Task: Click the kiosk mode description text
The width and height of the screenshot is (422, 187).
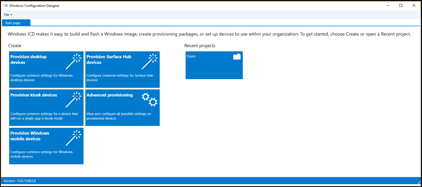Action: [x=44, y=116]
